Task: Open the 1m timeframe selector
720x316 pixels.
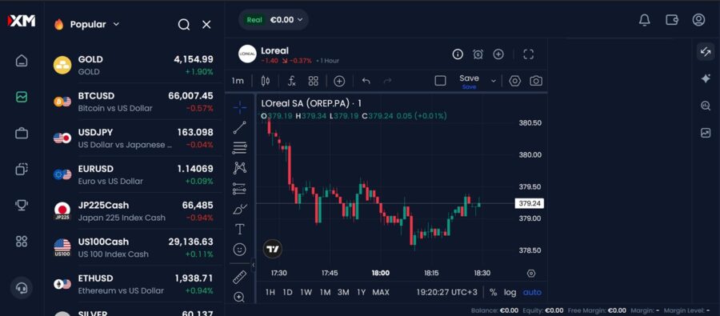Action: pos(238,81)
